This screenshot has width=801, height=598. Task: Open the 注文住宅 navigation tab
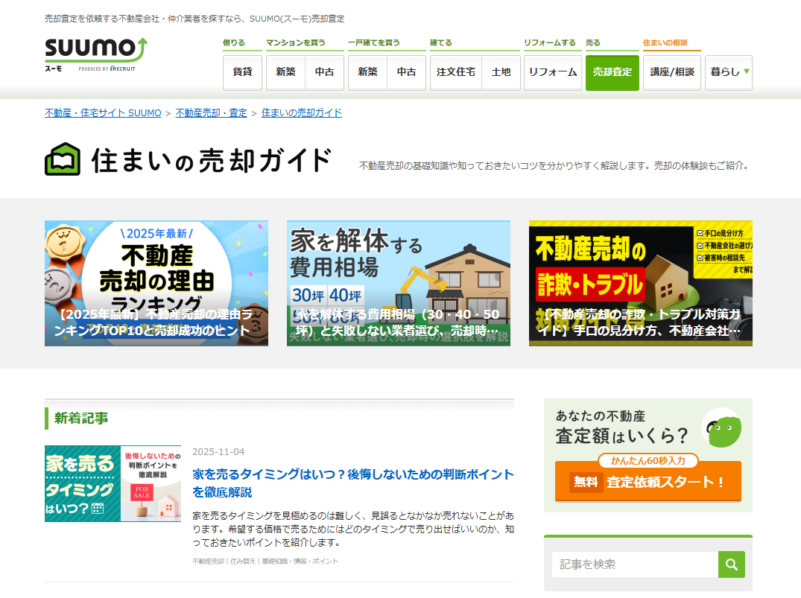point(456,72)
